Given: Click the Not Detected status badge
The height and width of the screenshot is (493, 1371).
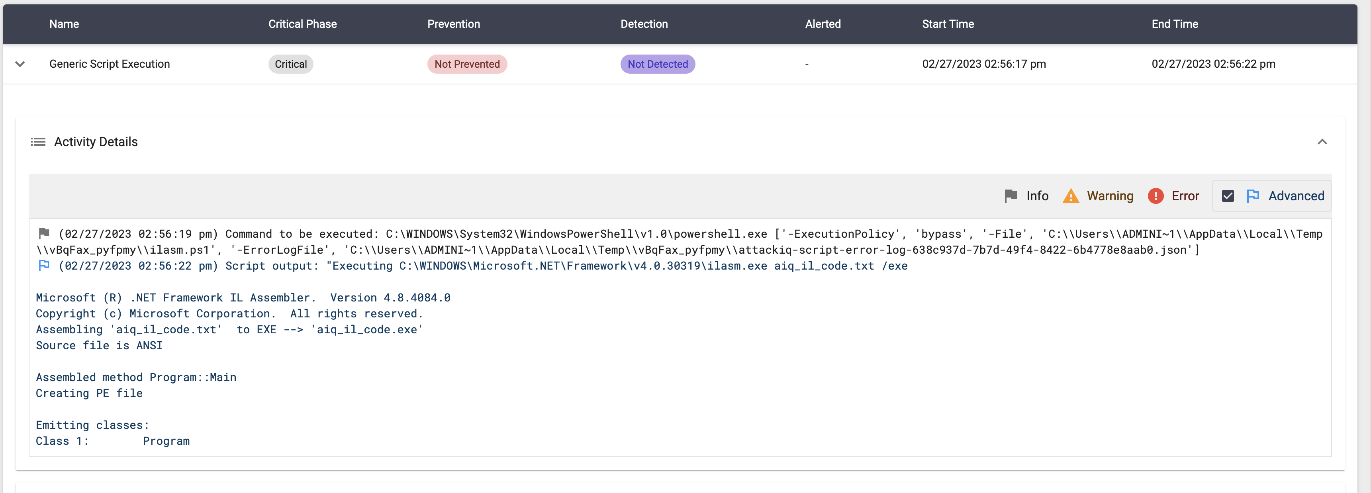Looking at the screenshot, I should [x=657, y=64].
